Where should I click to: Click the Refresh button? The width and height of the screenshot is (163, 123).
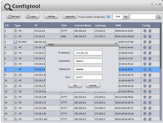click(13, 16)
